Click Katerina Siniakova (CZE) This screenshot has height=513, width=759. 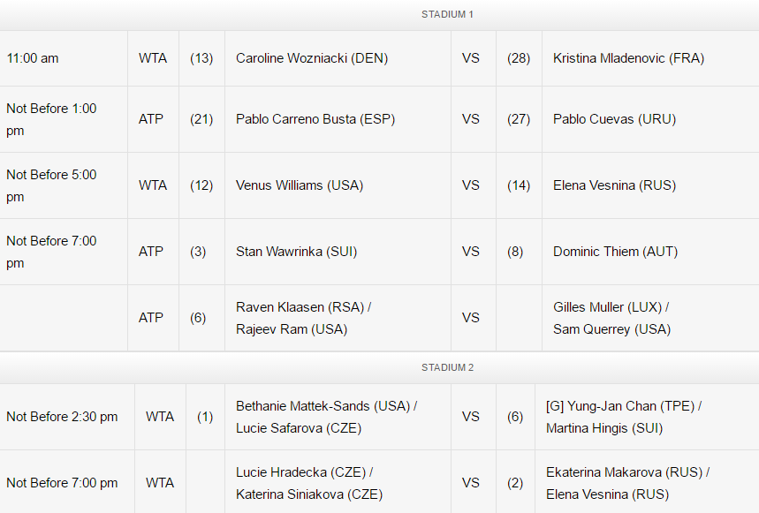click(309, 494)
